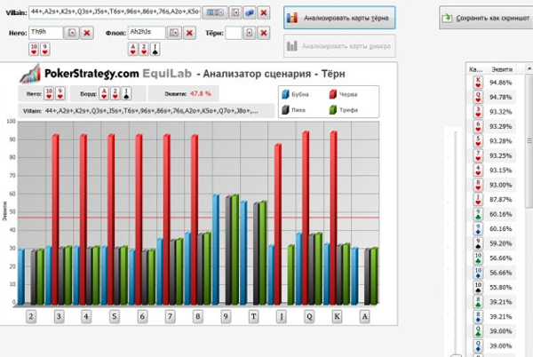Click the 93.28% equity value
This screenshot has width=533, height=357.
click(x=500, y=141)
